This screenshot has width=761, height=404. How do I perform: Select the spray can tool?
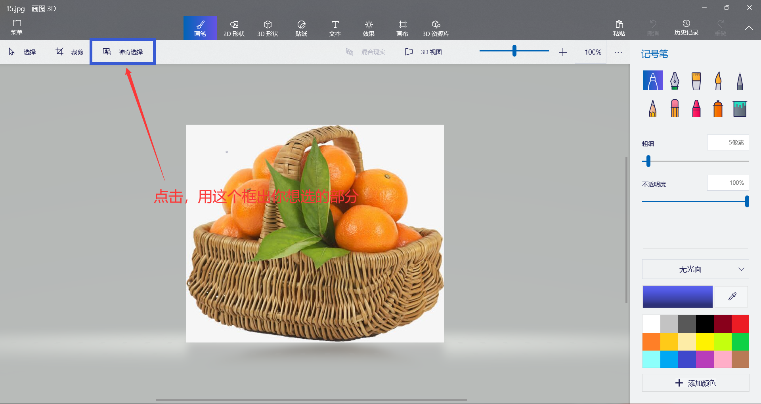[x=718, y=108]
